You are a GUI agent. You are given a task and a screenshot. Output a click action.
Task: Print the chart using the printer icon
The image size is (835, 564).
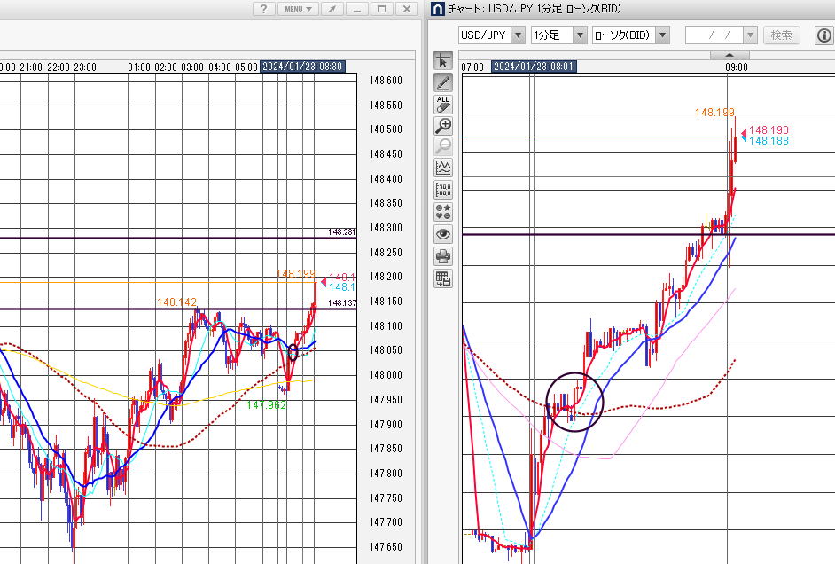(x=443, y=256)
